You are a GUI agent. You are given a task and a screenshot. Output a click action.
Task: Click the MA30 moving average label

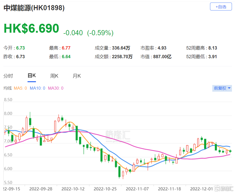click(56, 88)
